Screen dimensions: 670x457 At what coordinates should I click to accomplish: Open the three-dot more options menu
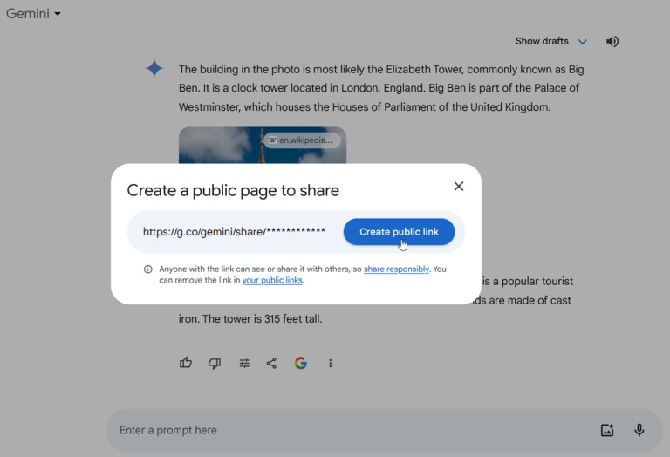click(x=331, y=364)
